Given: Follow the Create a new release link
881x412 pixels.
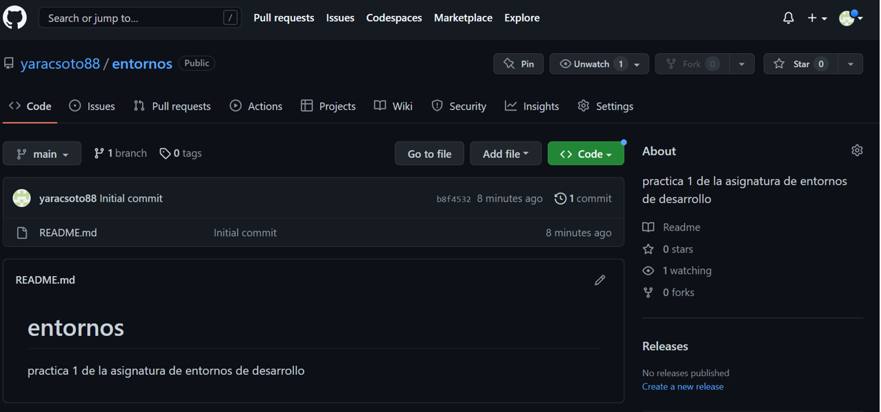Looking at the screenshot, I should [682, 386].
